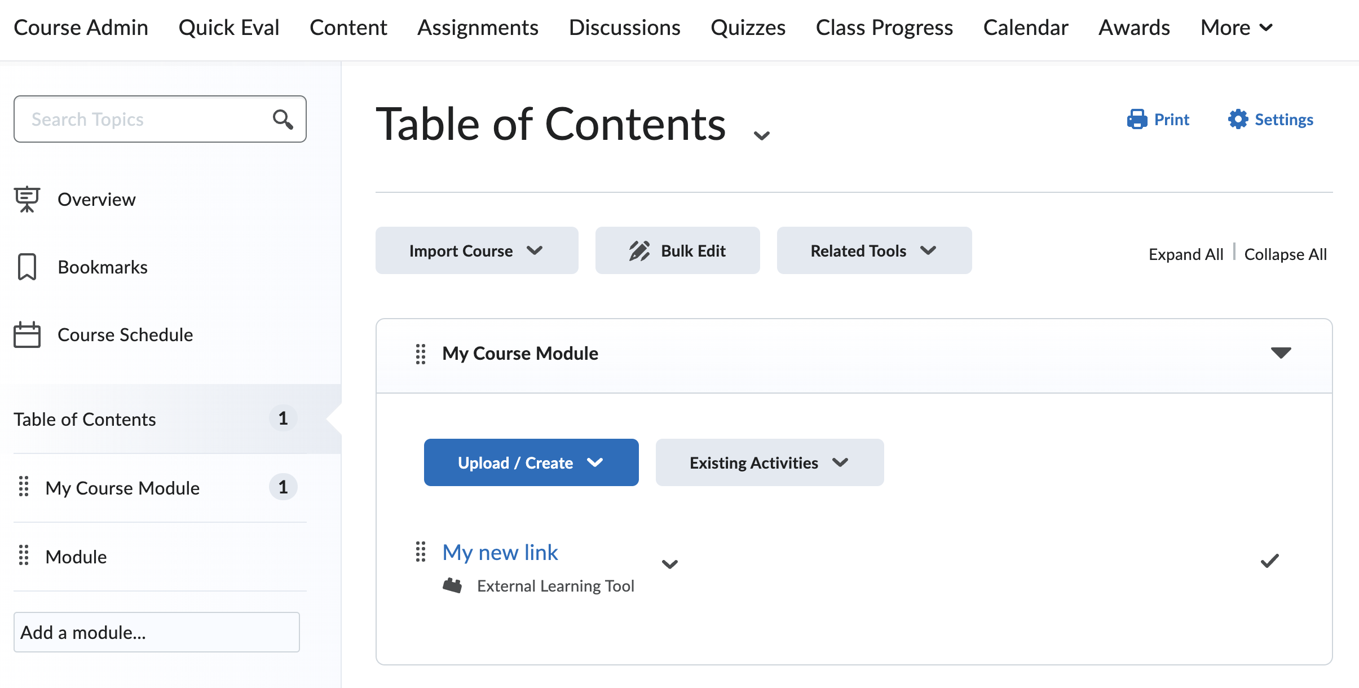Open the Discussions page
The height and width of the screenshot is (688, 1359).
point(624,28)
